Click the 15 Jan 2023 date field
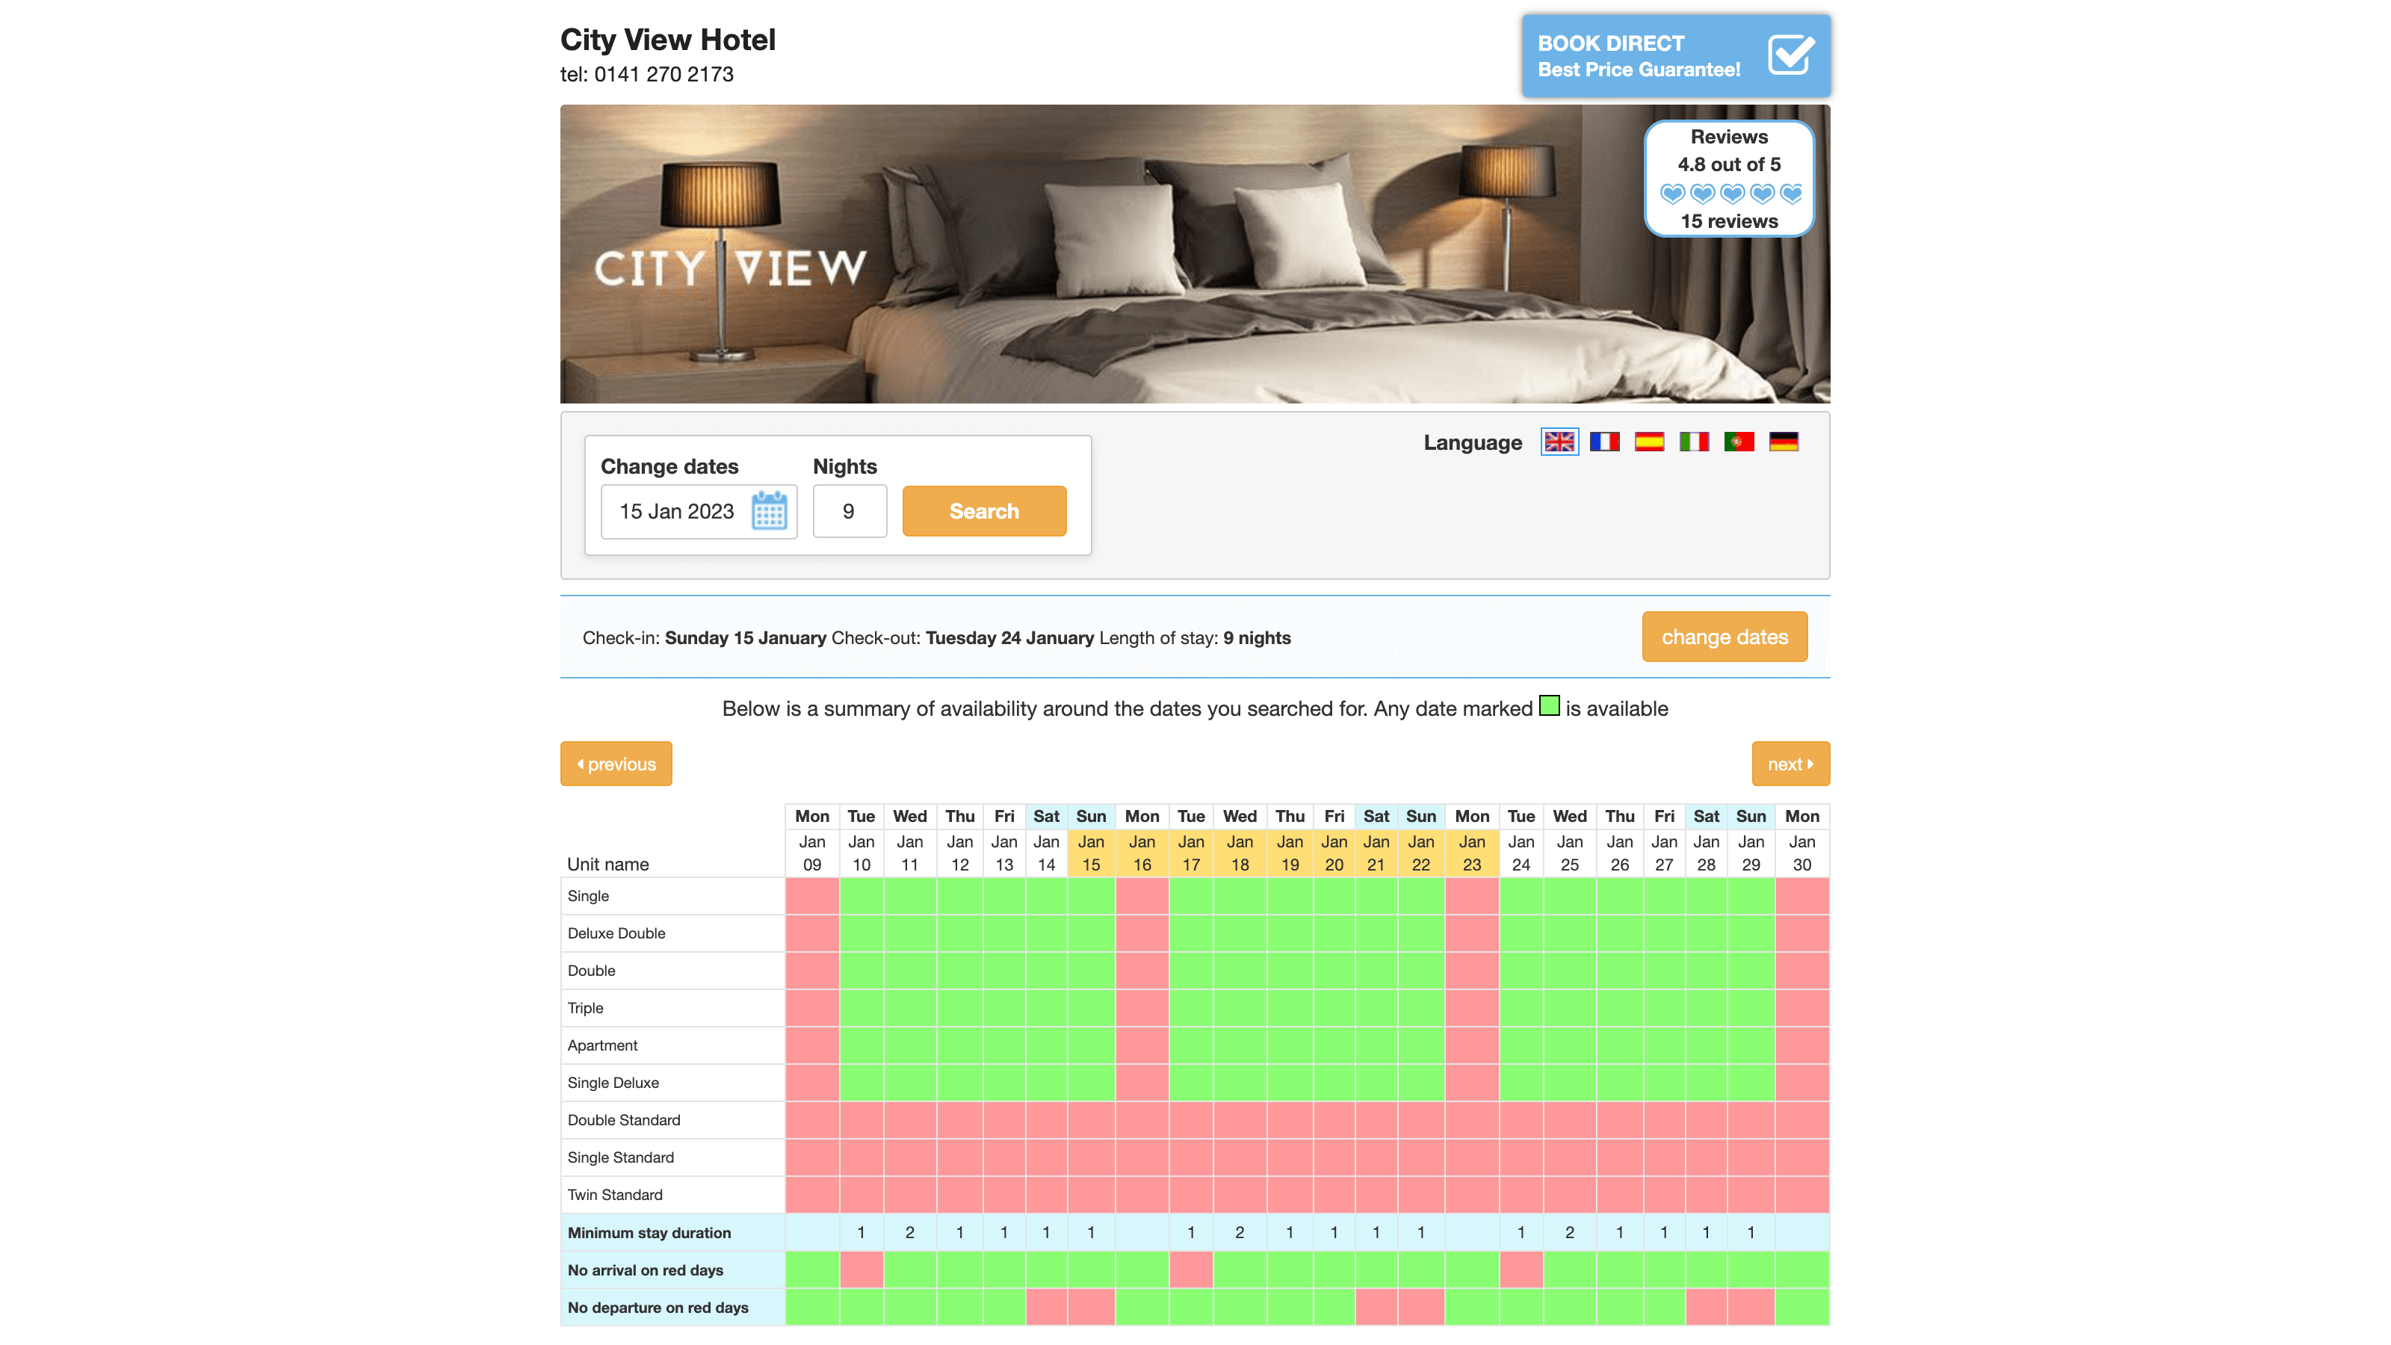The image size is (2391, 1345). pos(678,511)
